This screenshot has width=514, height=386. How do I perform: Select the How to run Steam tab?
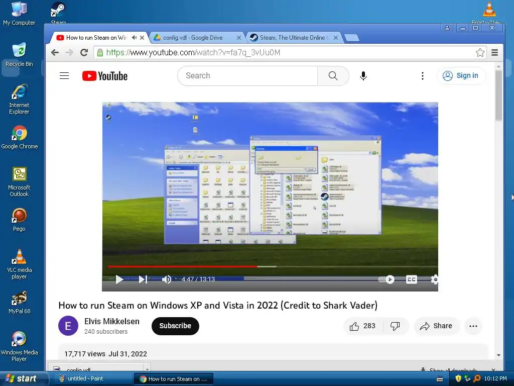point(96,38)
